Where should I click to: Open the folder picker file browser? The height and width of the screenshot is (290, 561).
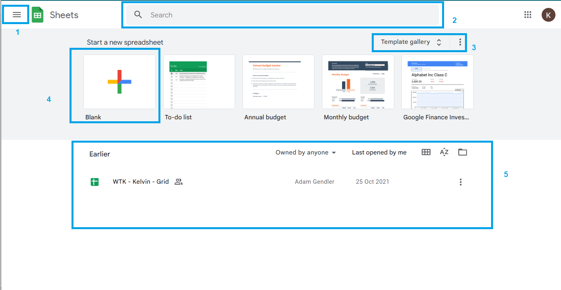(x=462, y=152)
